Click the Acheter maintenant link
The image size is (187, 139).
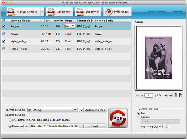(x=154, y=12)
